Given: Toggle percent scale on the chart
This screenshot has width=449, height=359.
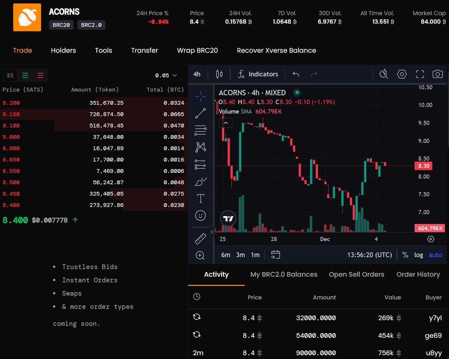Looking at the screenshot, I should 405,255.
